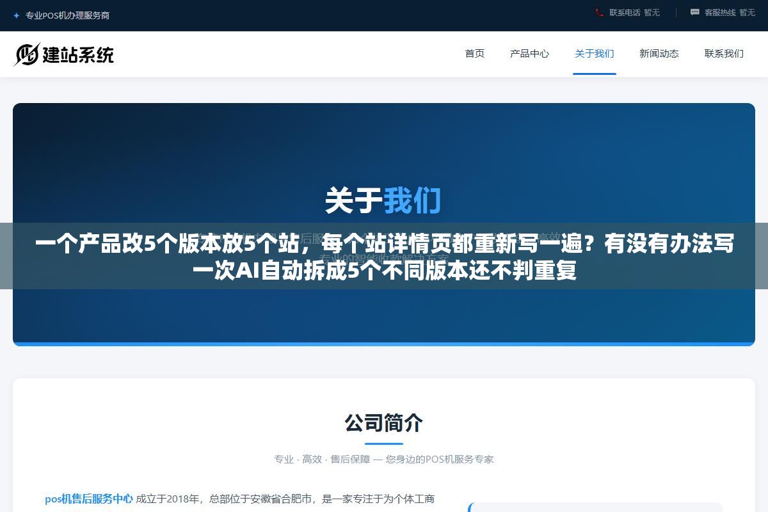Click the star icon beside 专业POS机办理服务商
The height and width of the screenshot is (512, 768).
(x=16, y=15)
